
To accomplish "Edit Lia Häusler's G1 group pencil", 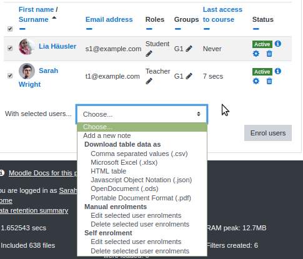I will (189, 49).
